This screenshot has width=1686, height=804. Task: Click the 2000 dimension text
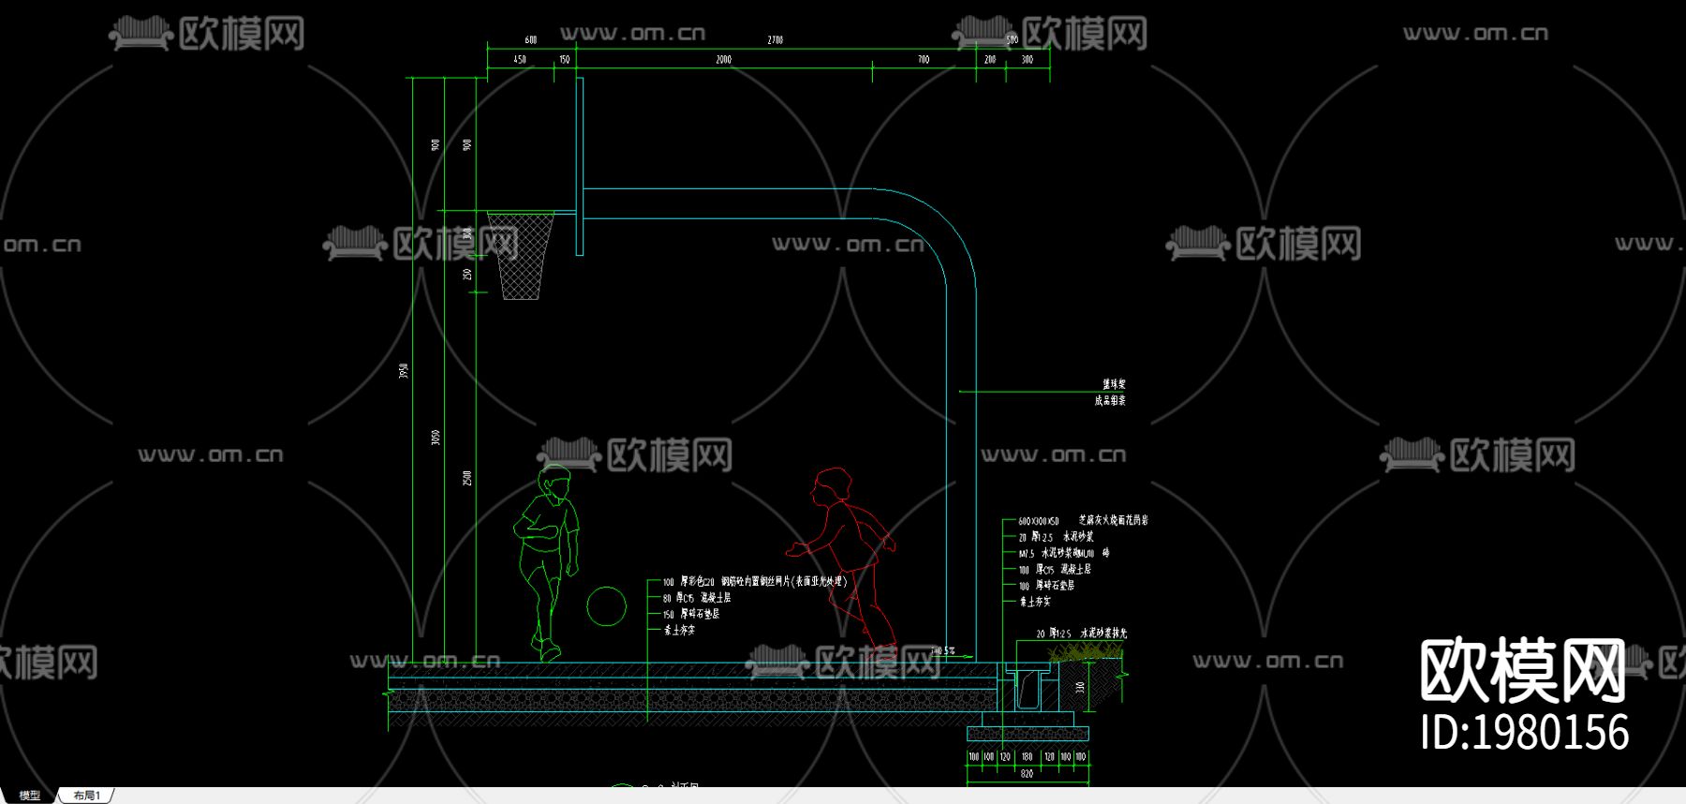pos(723,60)
